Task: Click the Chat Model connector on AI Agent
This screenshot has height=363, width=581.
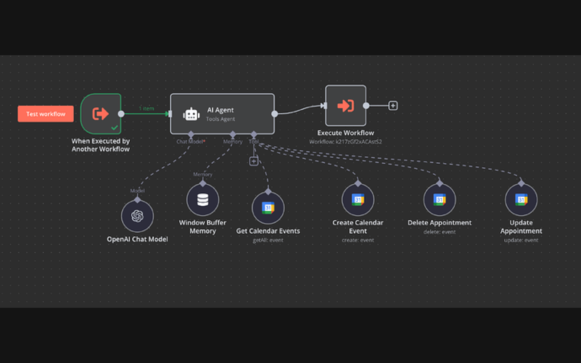Action: (x=191, y=134)
